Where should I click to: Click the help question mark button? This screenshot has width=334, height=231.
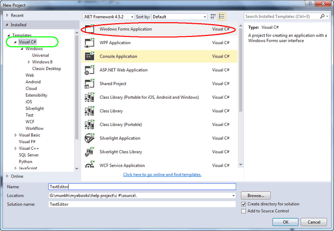click(x=310, y=4)
